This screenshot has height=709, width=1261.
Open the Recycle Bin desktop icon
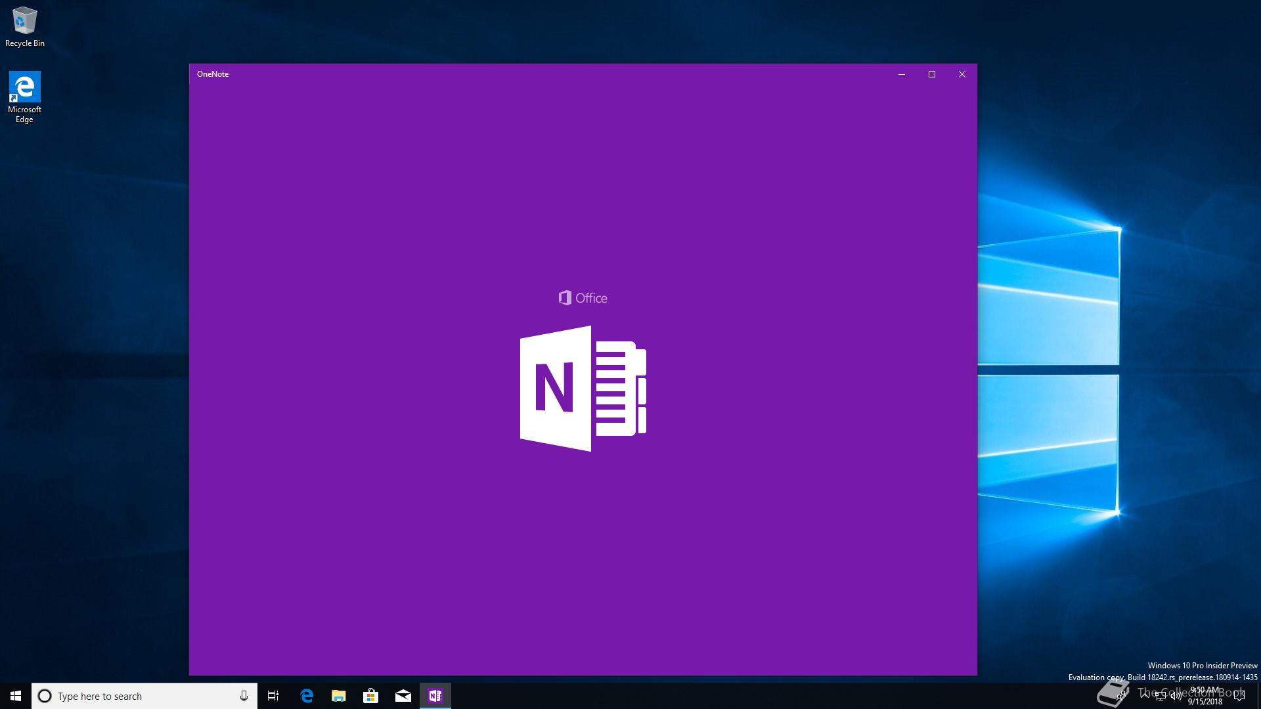point(24,26)
